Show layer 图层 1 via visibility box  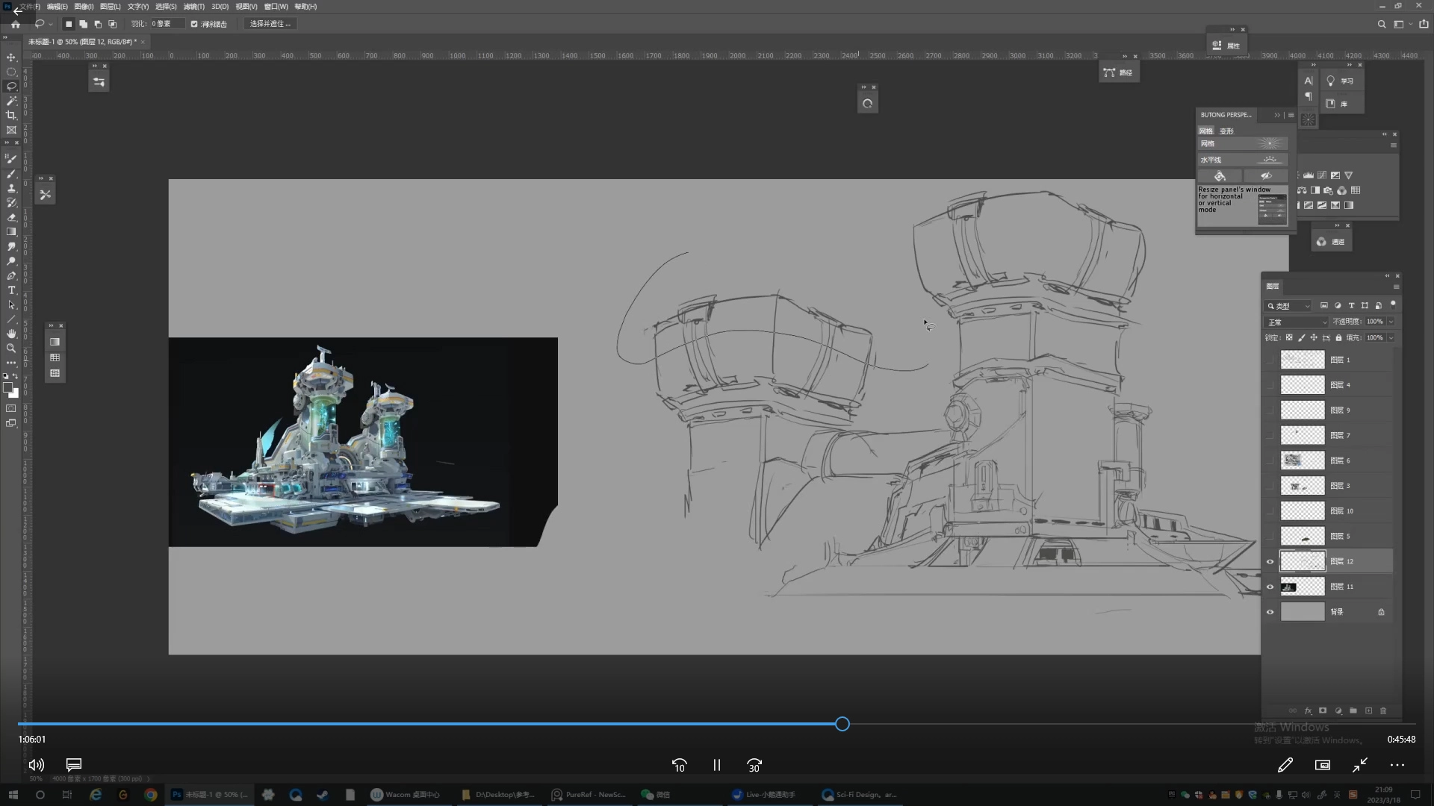coord(1270,360)
